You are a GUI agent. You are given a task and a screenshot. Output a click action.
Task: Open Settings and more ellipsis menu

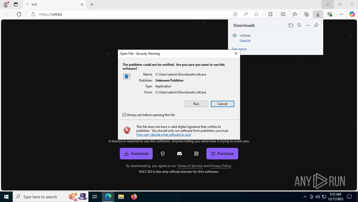(x=341, y=14)
